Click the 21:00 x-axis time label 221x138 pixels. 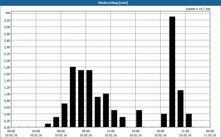[x=185, y=131]
